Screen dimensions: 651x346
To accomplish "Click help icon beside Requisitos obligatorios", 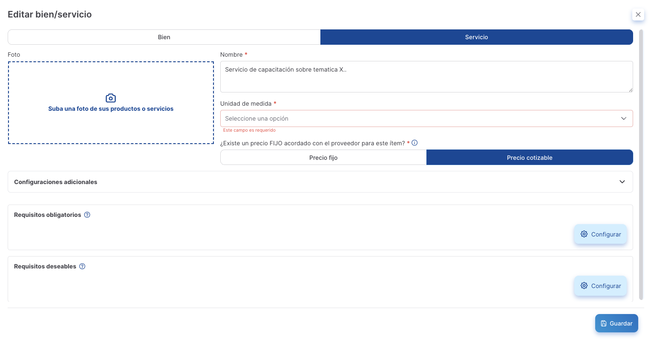I will point(87,215).
